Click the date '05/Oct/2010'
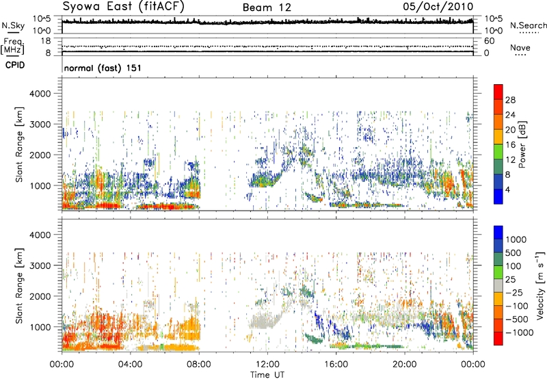 tap(438, 7)
